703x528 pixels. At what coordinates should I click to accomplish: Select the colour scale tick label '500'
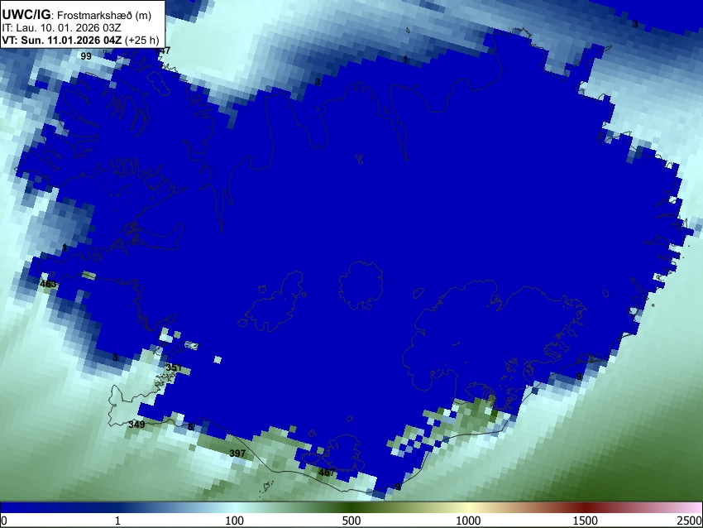351,521
